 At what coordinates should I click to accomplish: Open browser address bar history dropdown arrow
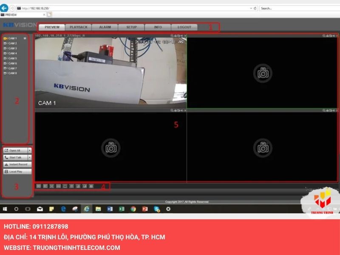(251, 8)
